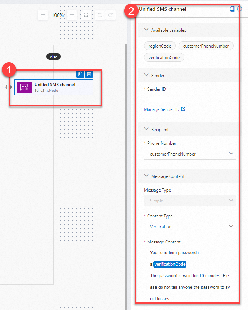Image resolution: width=248 pixels, height=310 pixels.
Task: Zoom out the canvas with minus button
Action: pos(43,15)
